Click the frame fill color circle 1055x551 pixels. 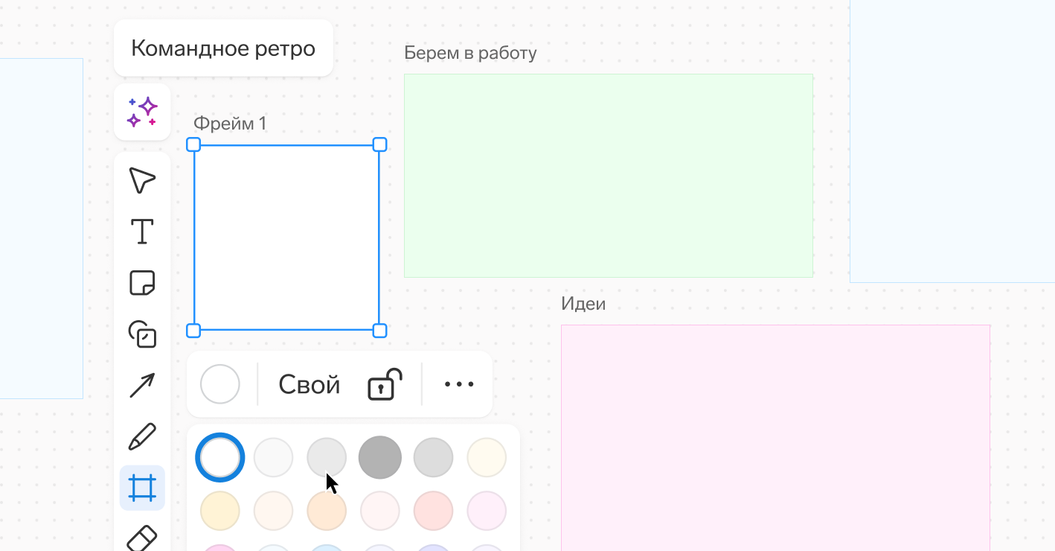coord(220,384)
